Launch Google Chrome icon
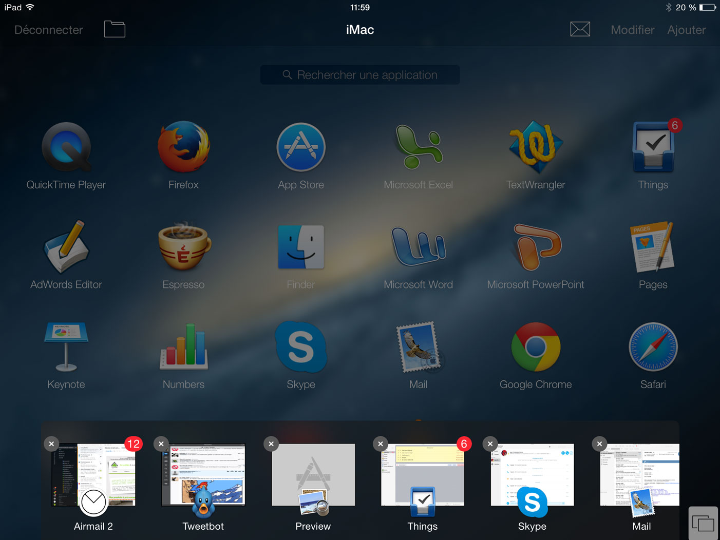720x540 pixels. (536, 346)
